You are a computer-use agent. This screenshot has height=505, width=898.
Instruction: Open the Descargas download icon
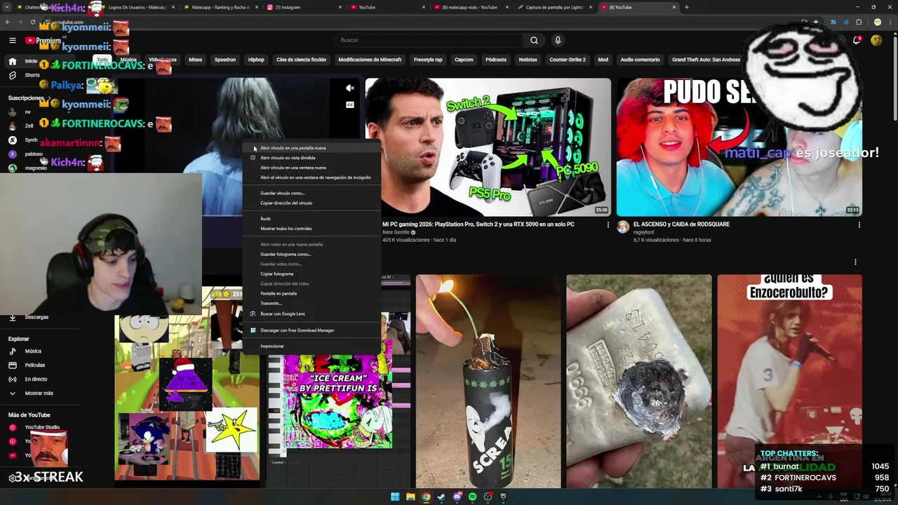13,317
